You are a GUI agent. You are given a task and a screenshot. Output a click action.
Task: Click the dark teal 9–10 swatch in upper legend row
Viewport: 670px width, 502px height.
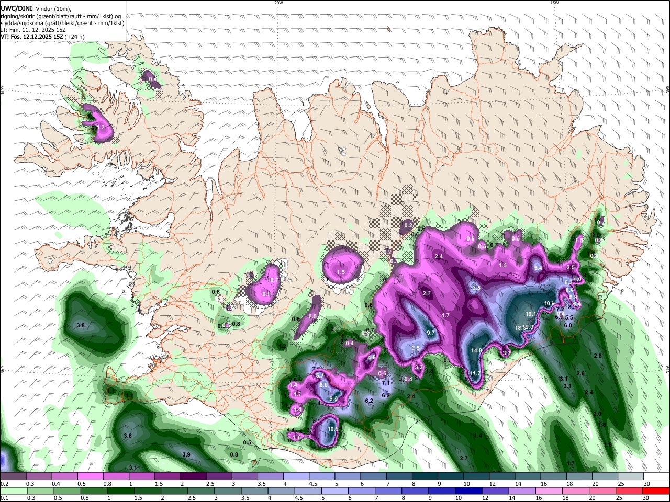click(451, 476)
